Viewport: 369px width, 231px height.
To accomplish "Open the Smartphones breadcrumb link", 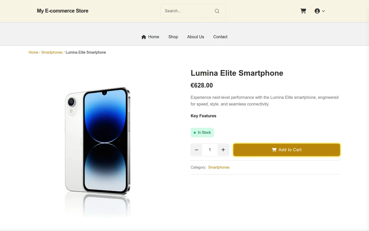I will click(52, 52).
